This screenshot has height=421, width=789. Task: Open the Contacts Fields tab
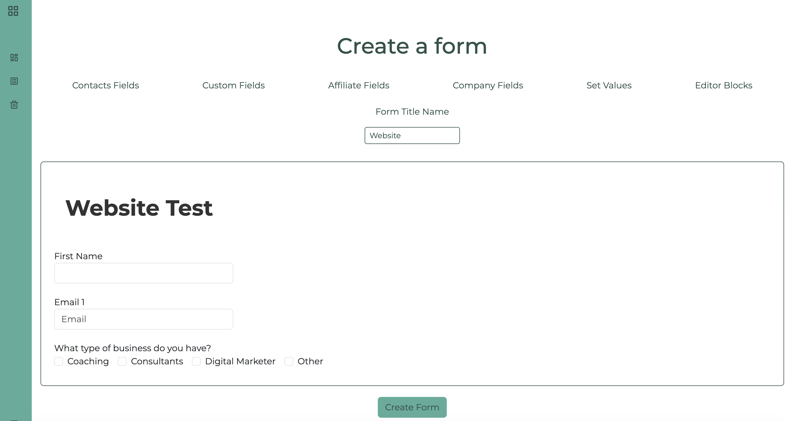pos(105,85)
